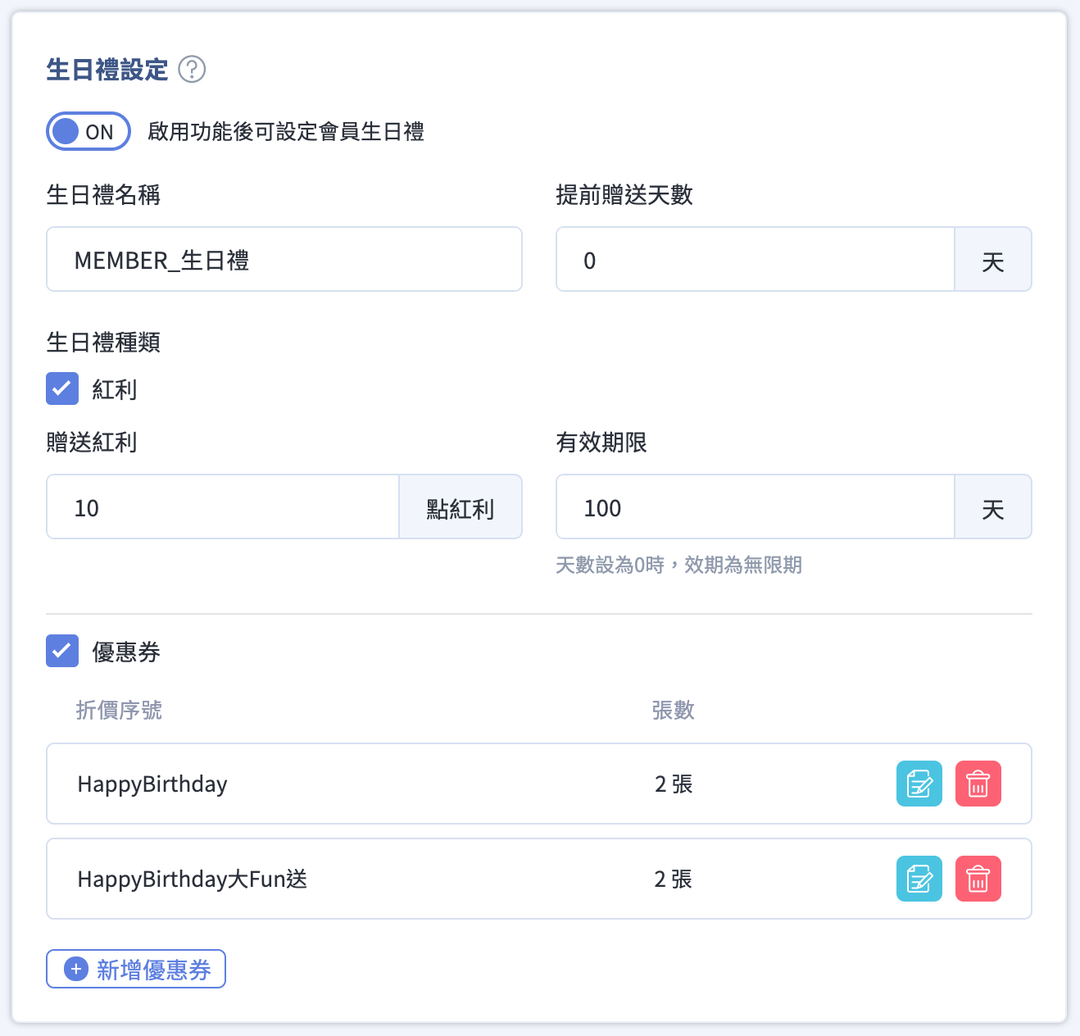This screenshot has width=1080, height=1036.
Task: Uncheck the 紅利 checkbox
Action: 62,389
